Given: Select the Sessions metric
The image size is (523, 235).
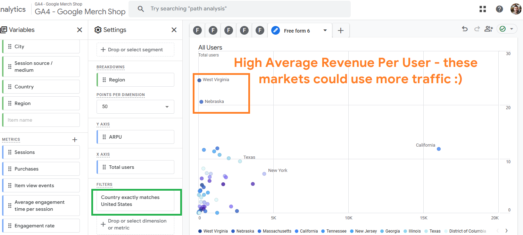Looking at the screenshot, I should [41, 152].
